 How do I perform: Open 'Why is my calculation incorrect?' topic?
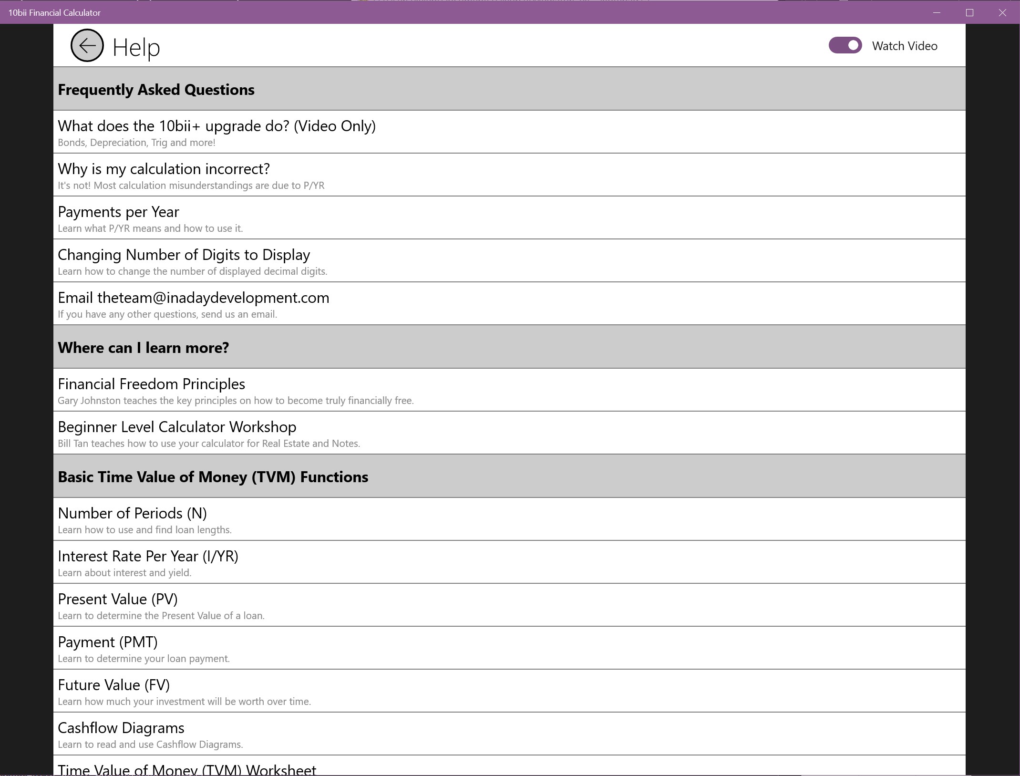click(164, 175)
